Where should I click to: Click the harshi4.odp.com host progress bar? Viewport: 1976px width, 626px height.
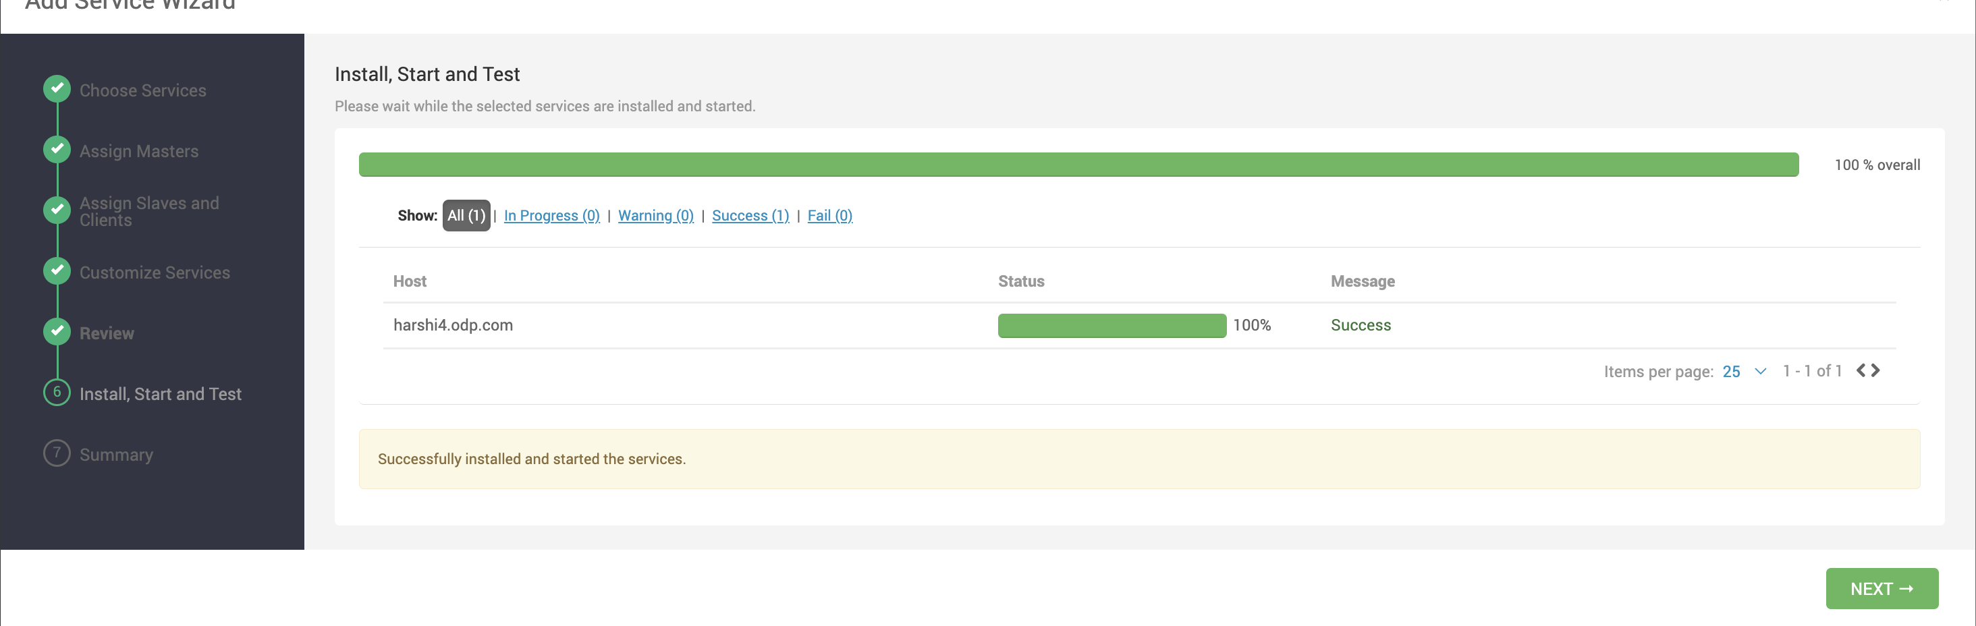click(x=1111, y=325)
